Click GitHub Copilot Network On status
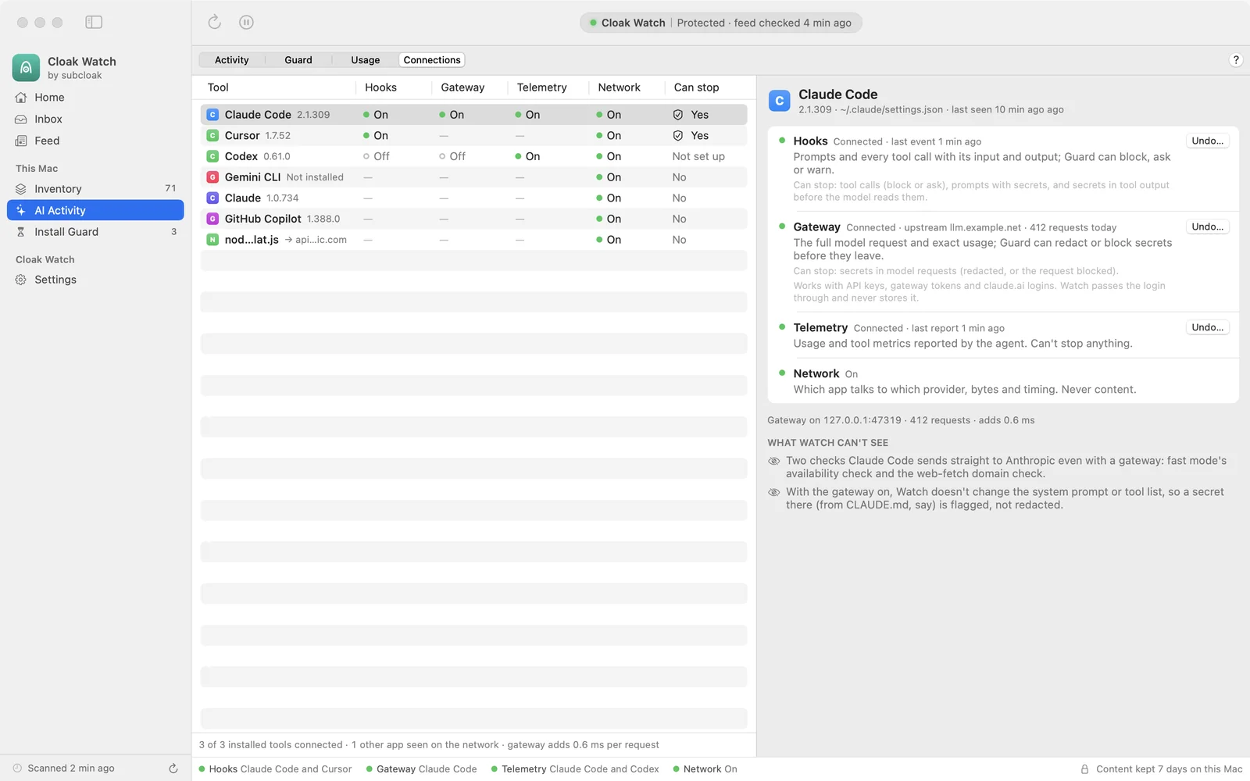Image resolution: width=1250 pixels, height=781 pixels. [x=609, y=219]
